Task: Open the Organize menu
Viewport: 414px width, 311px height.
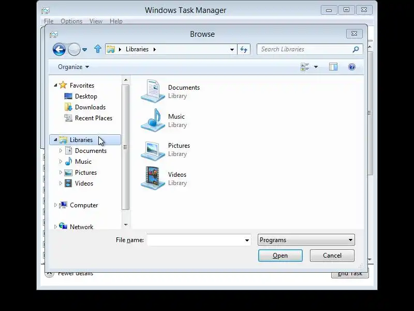Action: (73, 67)
